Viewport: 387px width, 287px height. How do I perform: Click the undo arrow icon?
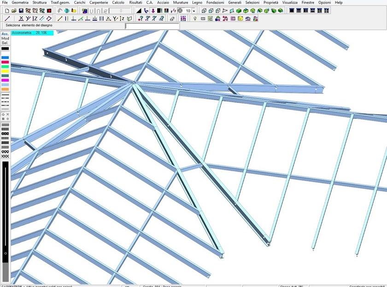[x=60, y=11]
